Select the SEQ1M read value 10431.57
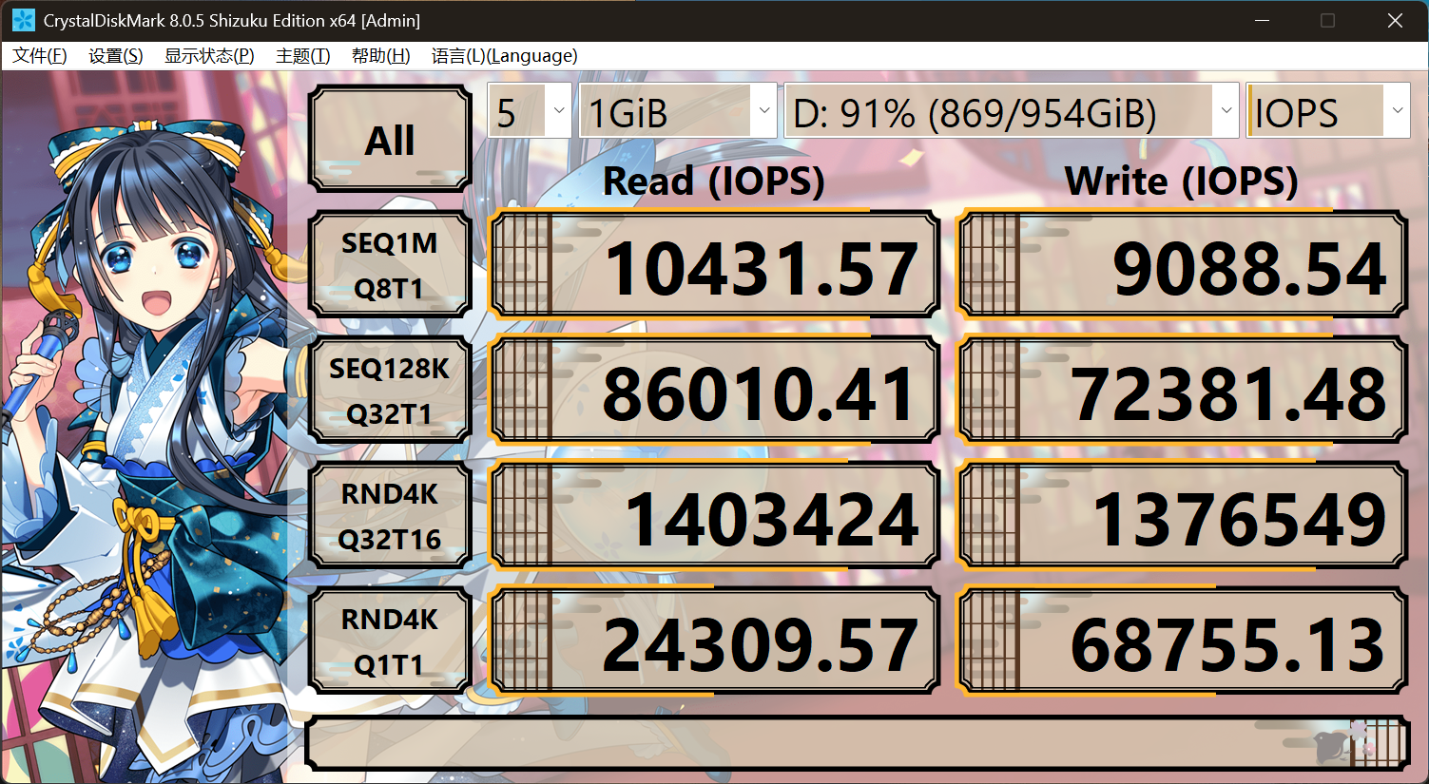The width and height of the screenshot is (1429, 784). pos(714,265)
